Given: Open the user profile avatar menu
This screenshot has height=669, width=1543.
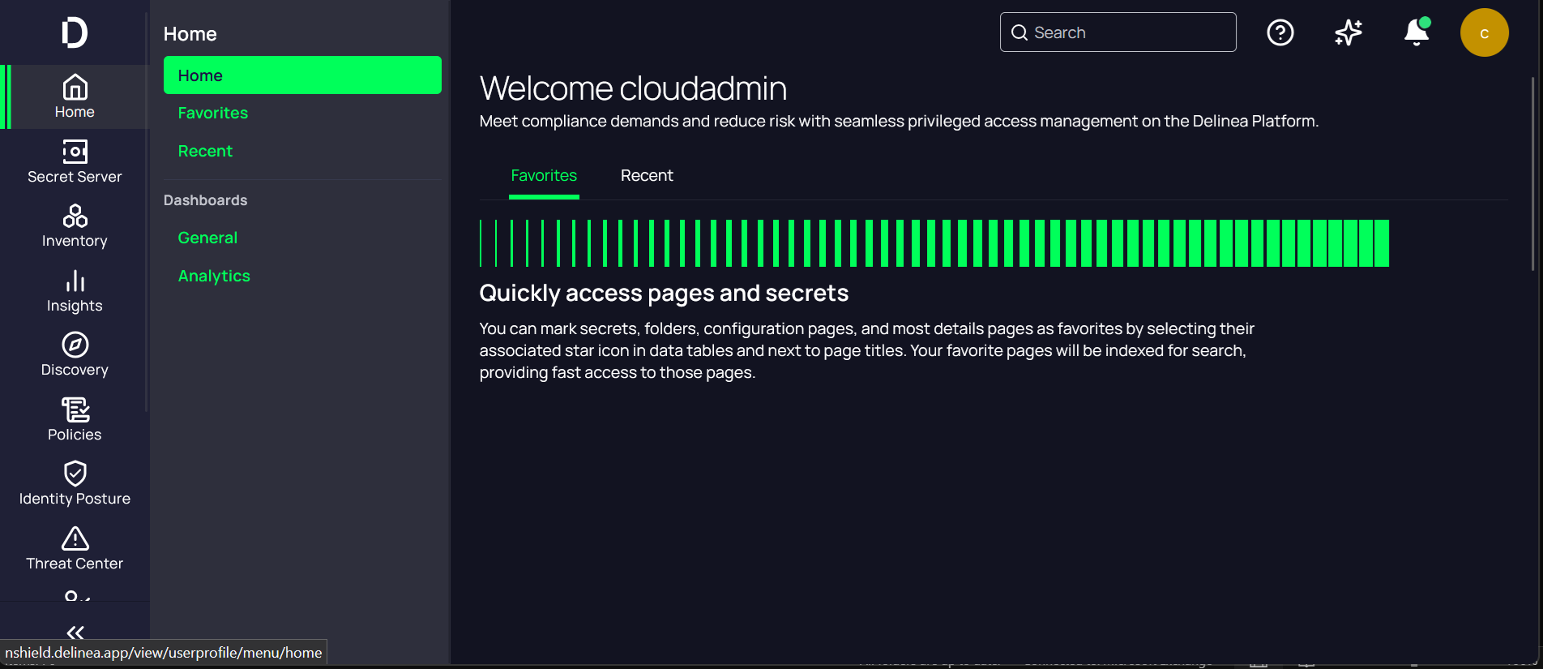Looking at the screenshot, I should click(1485, 32).
